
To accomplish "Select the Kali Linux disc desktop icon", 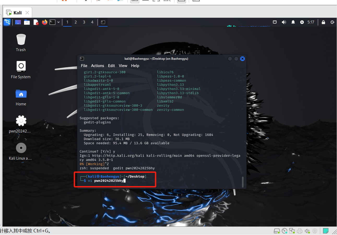I will click(x=20, y=151).
